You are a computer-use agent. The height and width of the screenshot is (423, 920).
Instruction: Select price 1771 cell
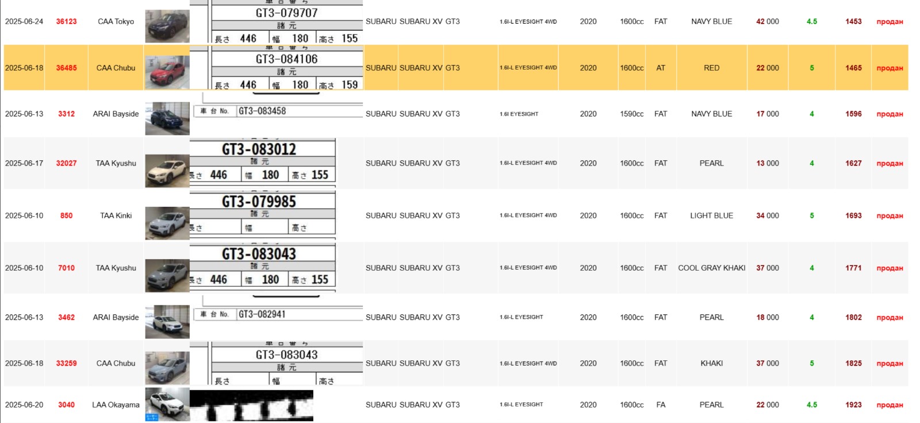(853, 268)
